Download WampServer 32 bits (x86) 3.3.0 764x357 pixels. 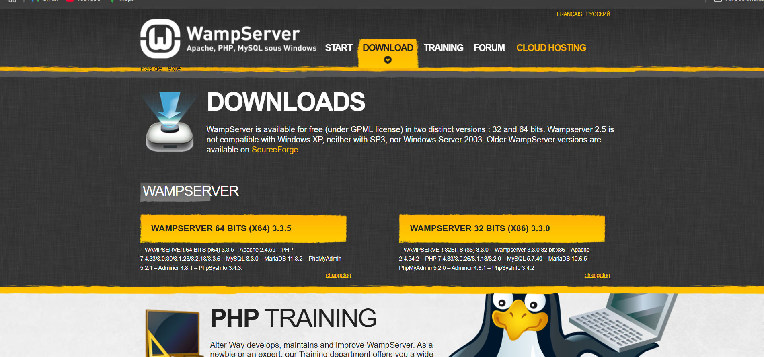(502, 228)
